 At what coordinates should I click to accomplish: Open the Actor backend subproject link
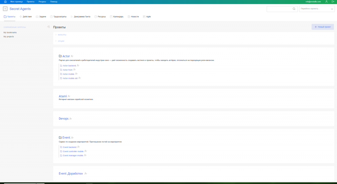[69, 66]
